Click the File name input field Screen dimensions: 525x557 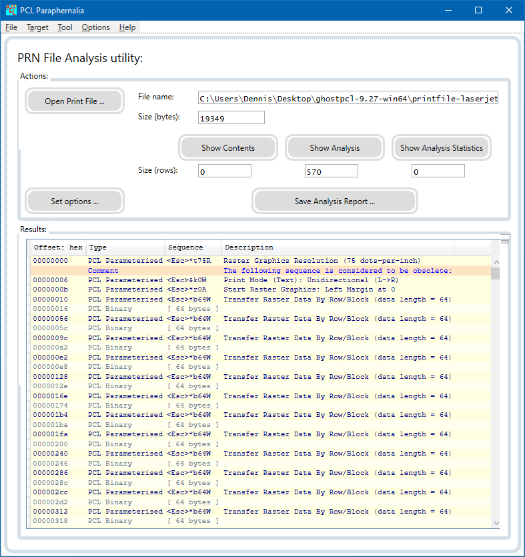[348, 98]
